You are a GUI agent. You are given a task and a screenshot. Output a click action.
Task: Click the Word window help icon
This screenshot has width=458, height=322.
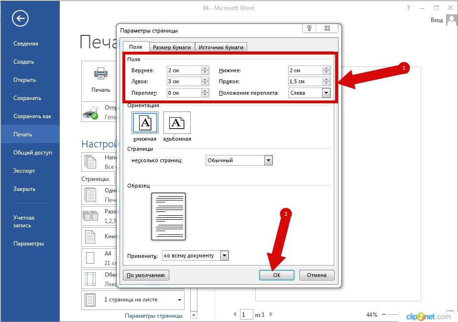click(408, 8)
